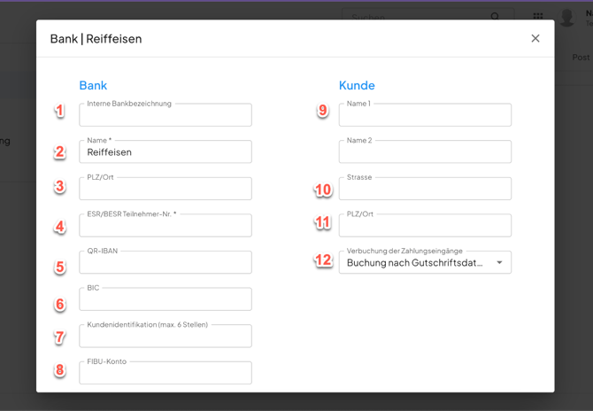
Task: Click the ESR/BESR Teilnehmer-Nr. field
Action: coord(166,226)
